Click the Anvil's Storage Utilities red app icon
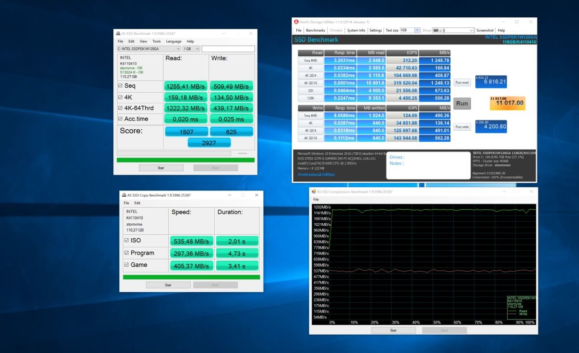Screen dimensions: 579x353 click(296, 22)
